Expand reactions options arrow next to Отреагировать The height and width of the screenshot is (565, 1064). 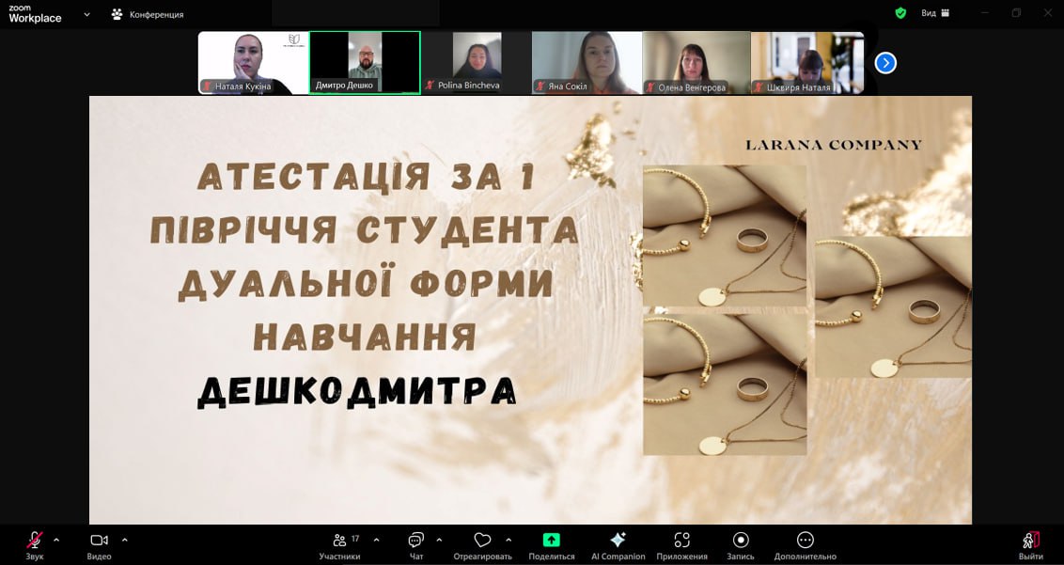coord(509,541)
